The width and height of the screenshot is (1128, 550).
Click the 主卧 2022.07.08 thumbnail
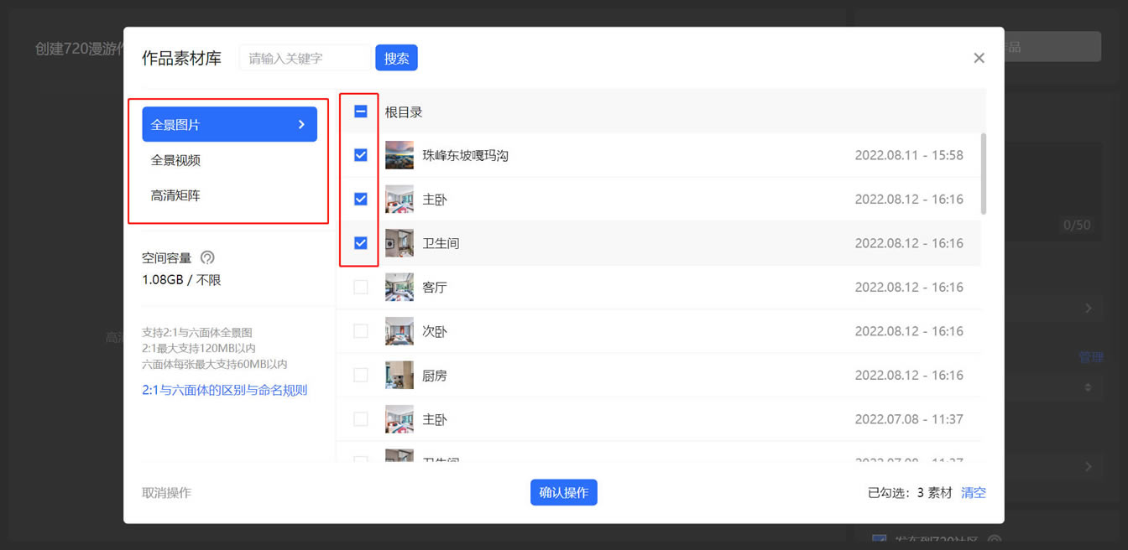399,418
